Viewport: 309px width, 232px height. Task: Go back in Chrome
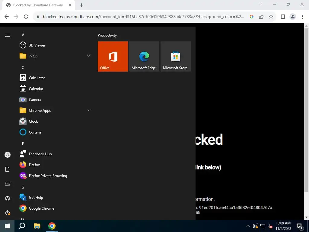point(7,17)
